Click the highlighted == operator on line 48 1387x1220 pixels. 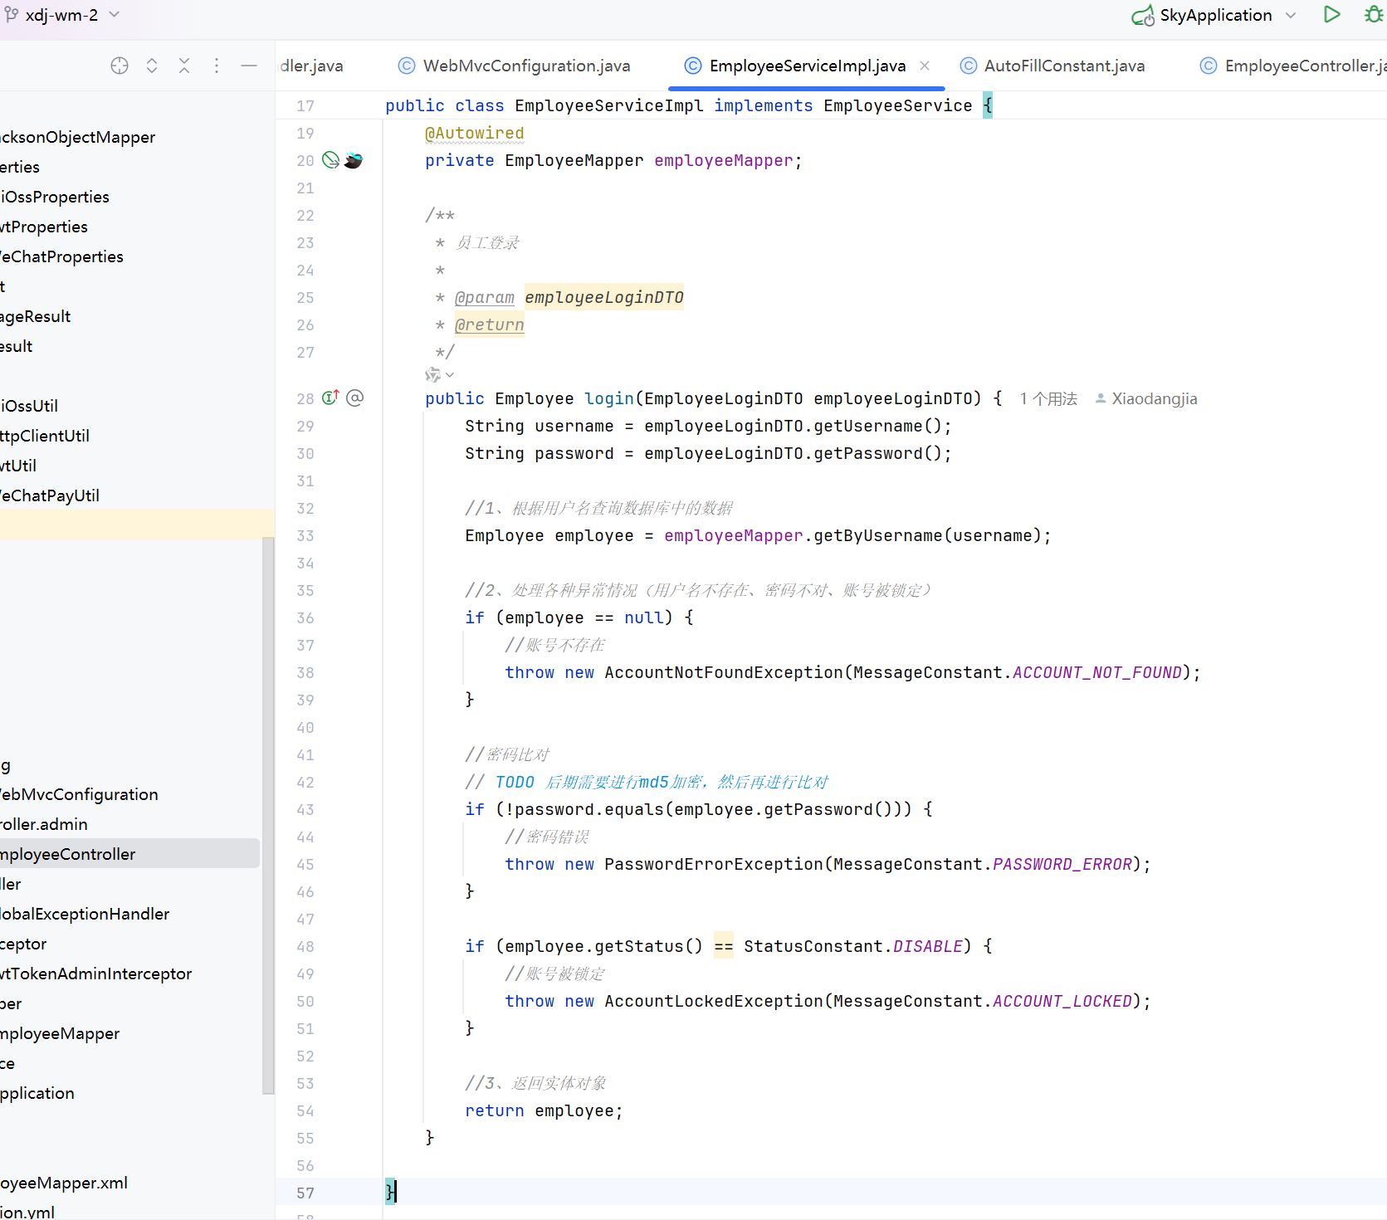tap(724, 946)
